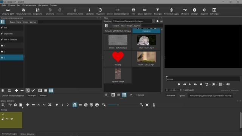Skip to the start with the player button
Viewport: 242px width, 136px height.
click(x=179, y=84)
